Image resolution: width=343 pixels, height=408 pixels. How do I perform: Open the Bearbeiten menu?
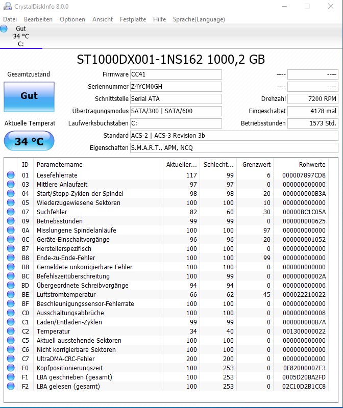click(x=38, y=19)
